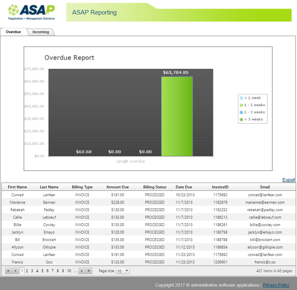Select the Overdue tab
Screen dimensions: 297x290
(13, 32)
